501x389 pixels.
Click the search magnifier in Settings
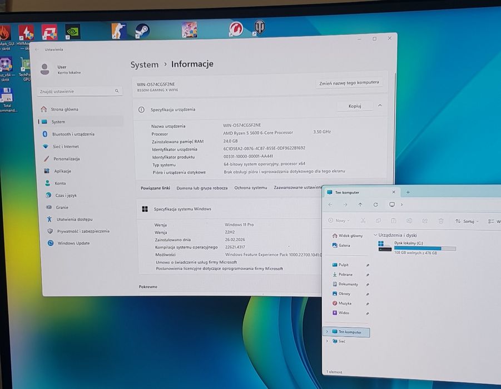(x=117, y=91)
